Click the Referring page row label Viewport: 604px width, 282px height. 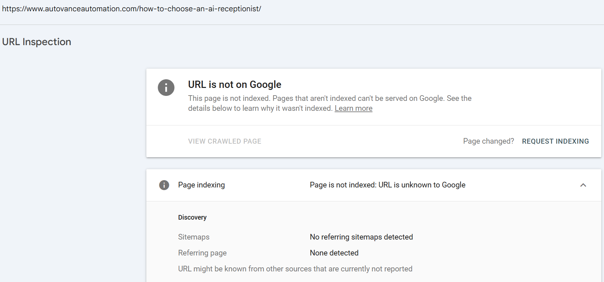coord(202,253)
